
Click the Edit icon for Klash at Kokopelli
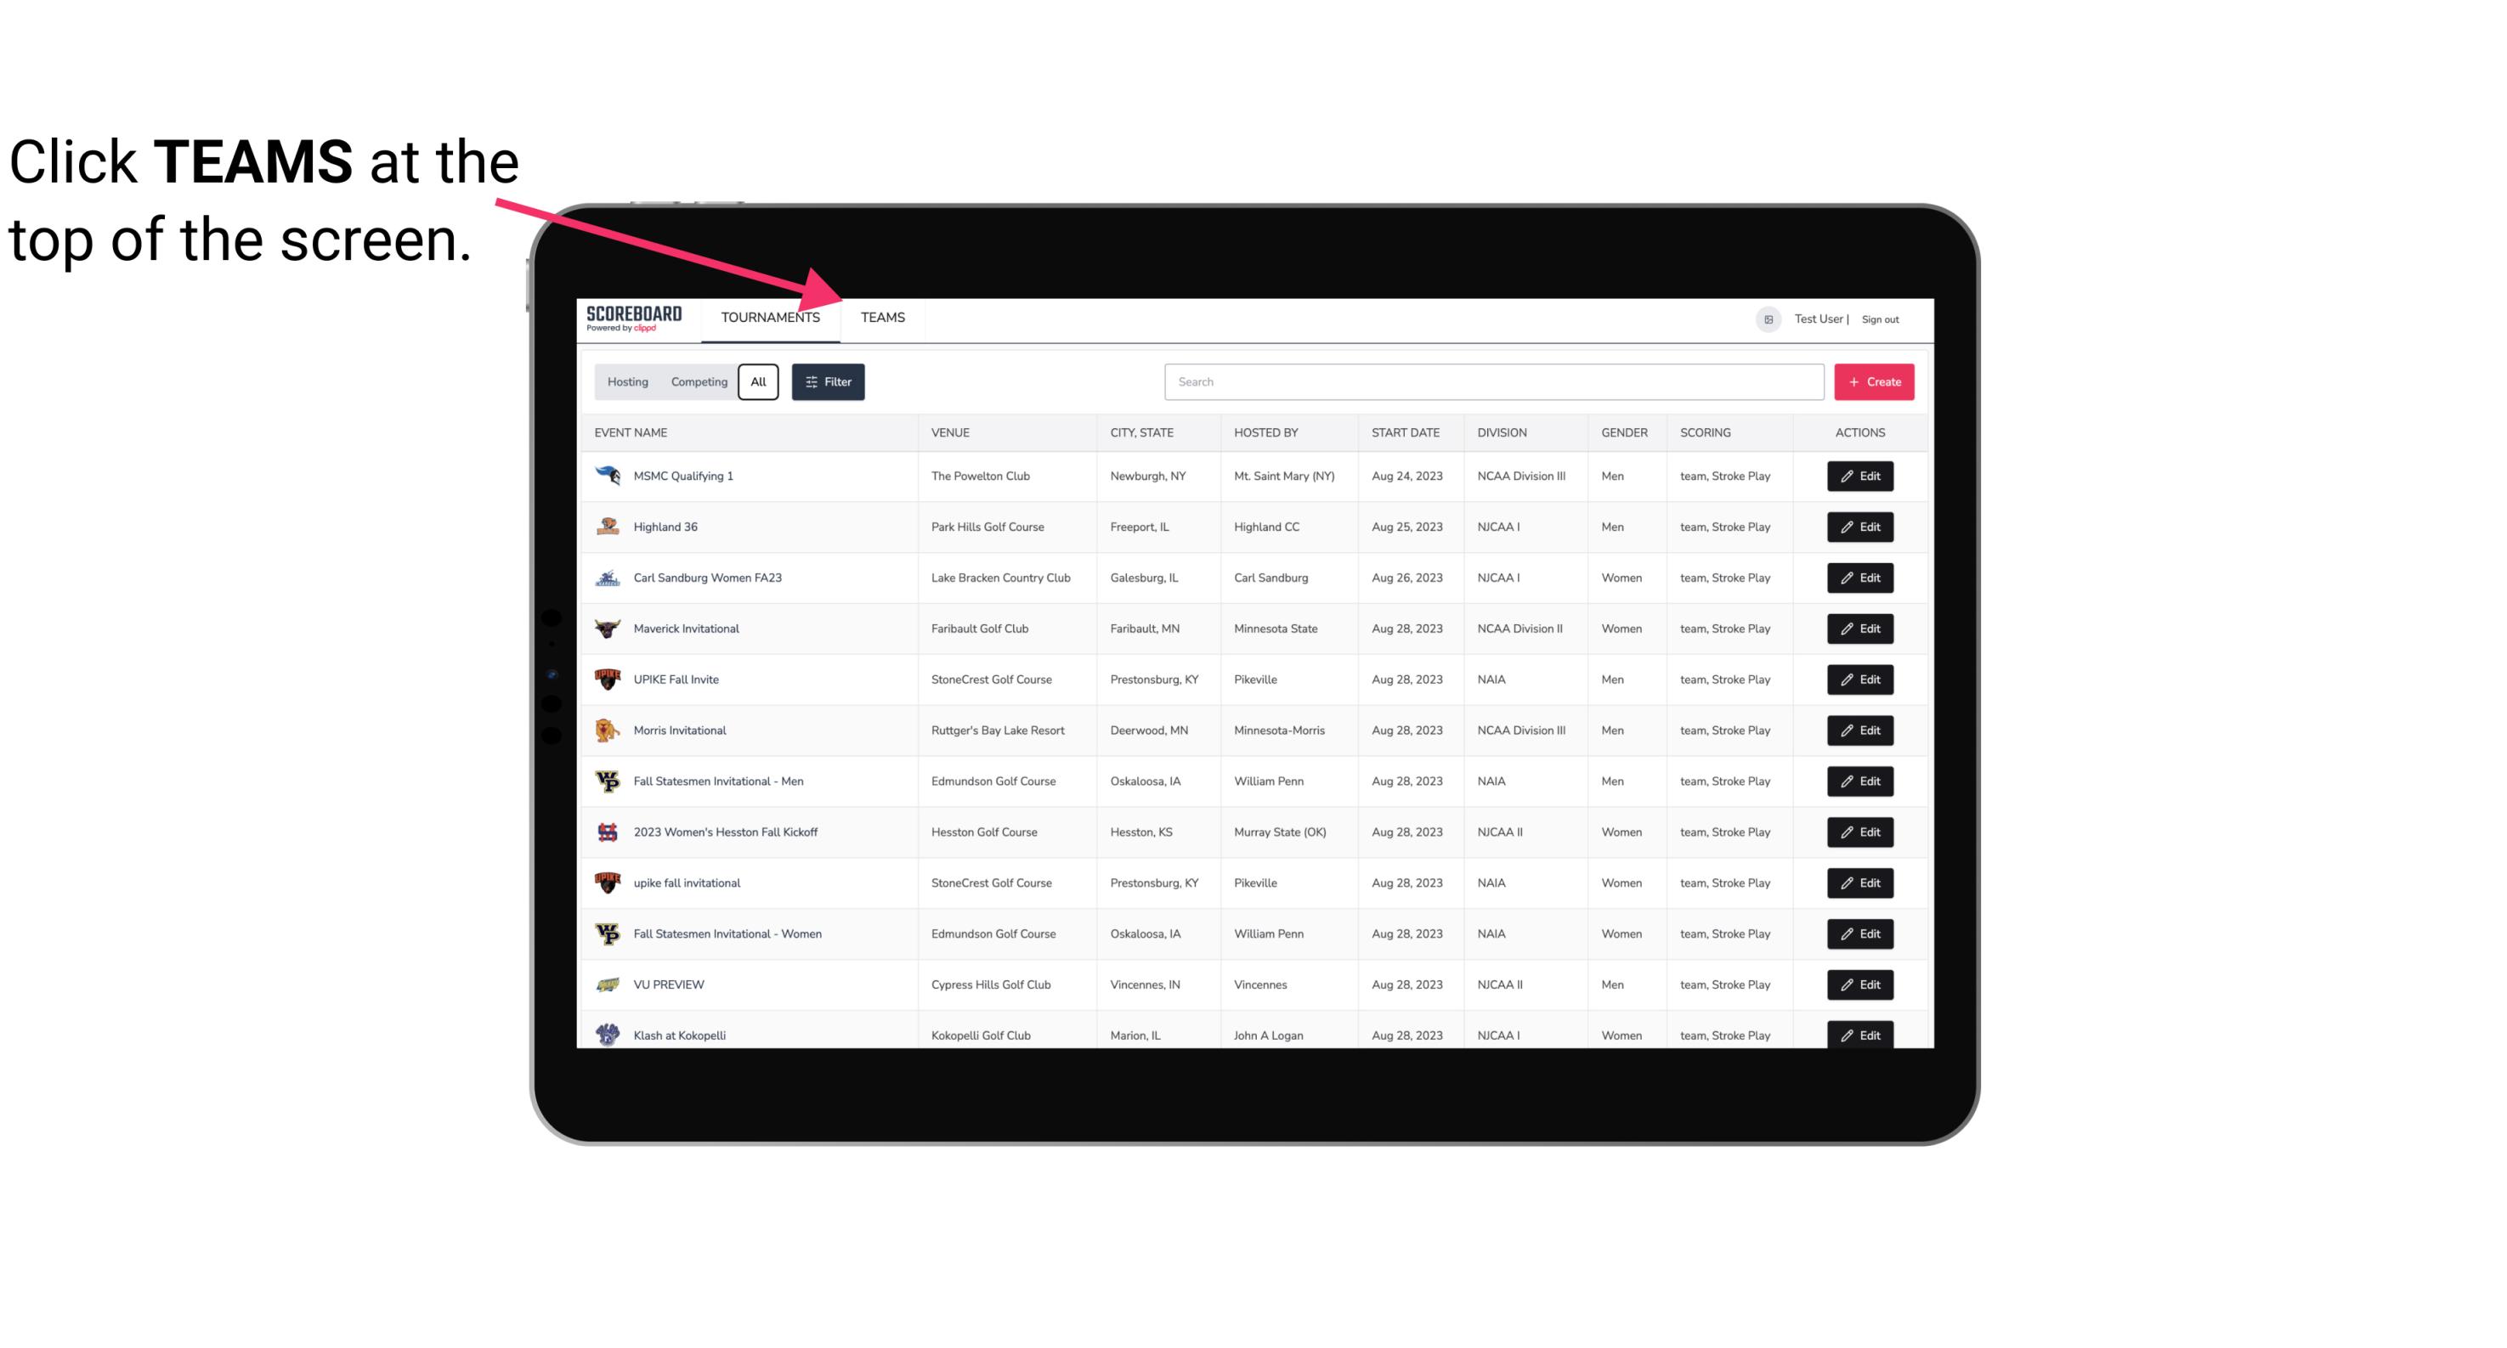pyautogui.click(x=1859, y=1035)
